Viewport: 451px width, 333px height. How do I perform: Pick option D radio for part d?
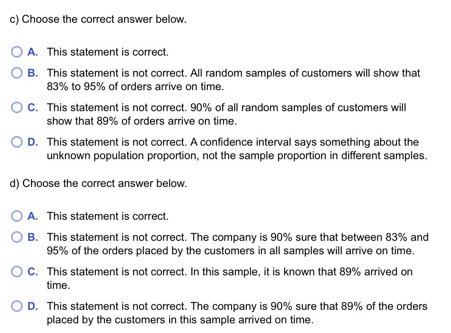(x=17, y=306)
